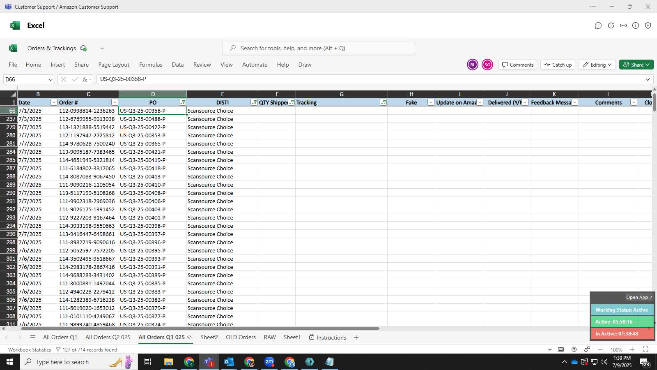Open Outlook from the taskbar
This screenshot has width=657, height=370.
229,362
